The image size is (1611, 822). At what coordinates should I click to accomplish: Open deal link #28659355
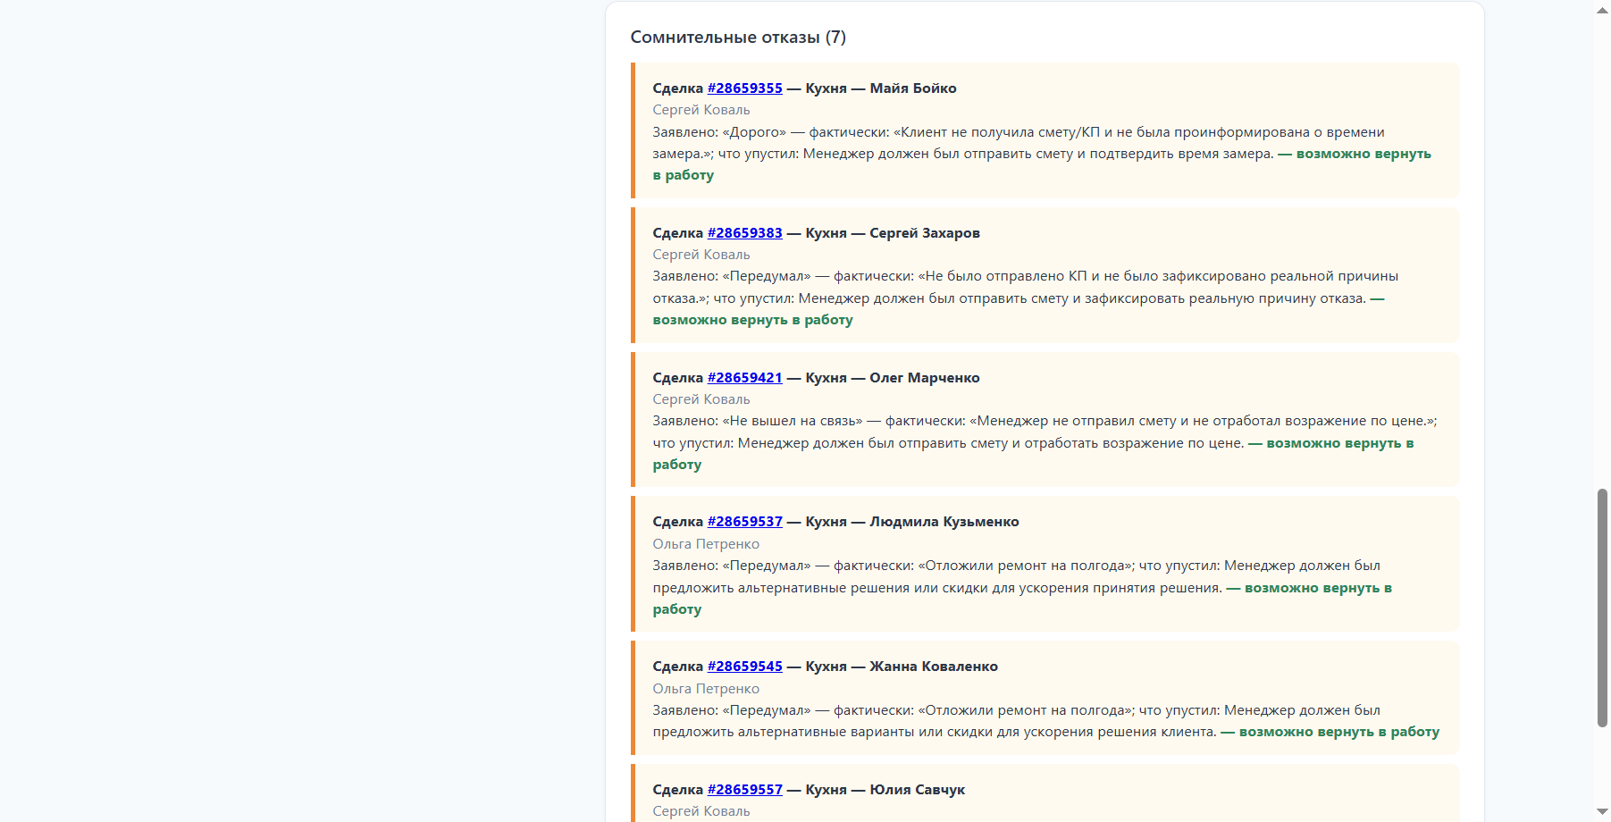click(x=744, y=88)
